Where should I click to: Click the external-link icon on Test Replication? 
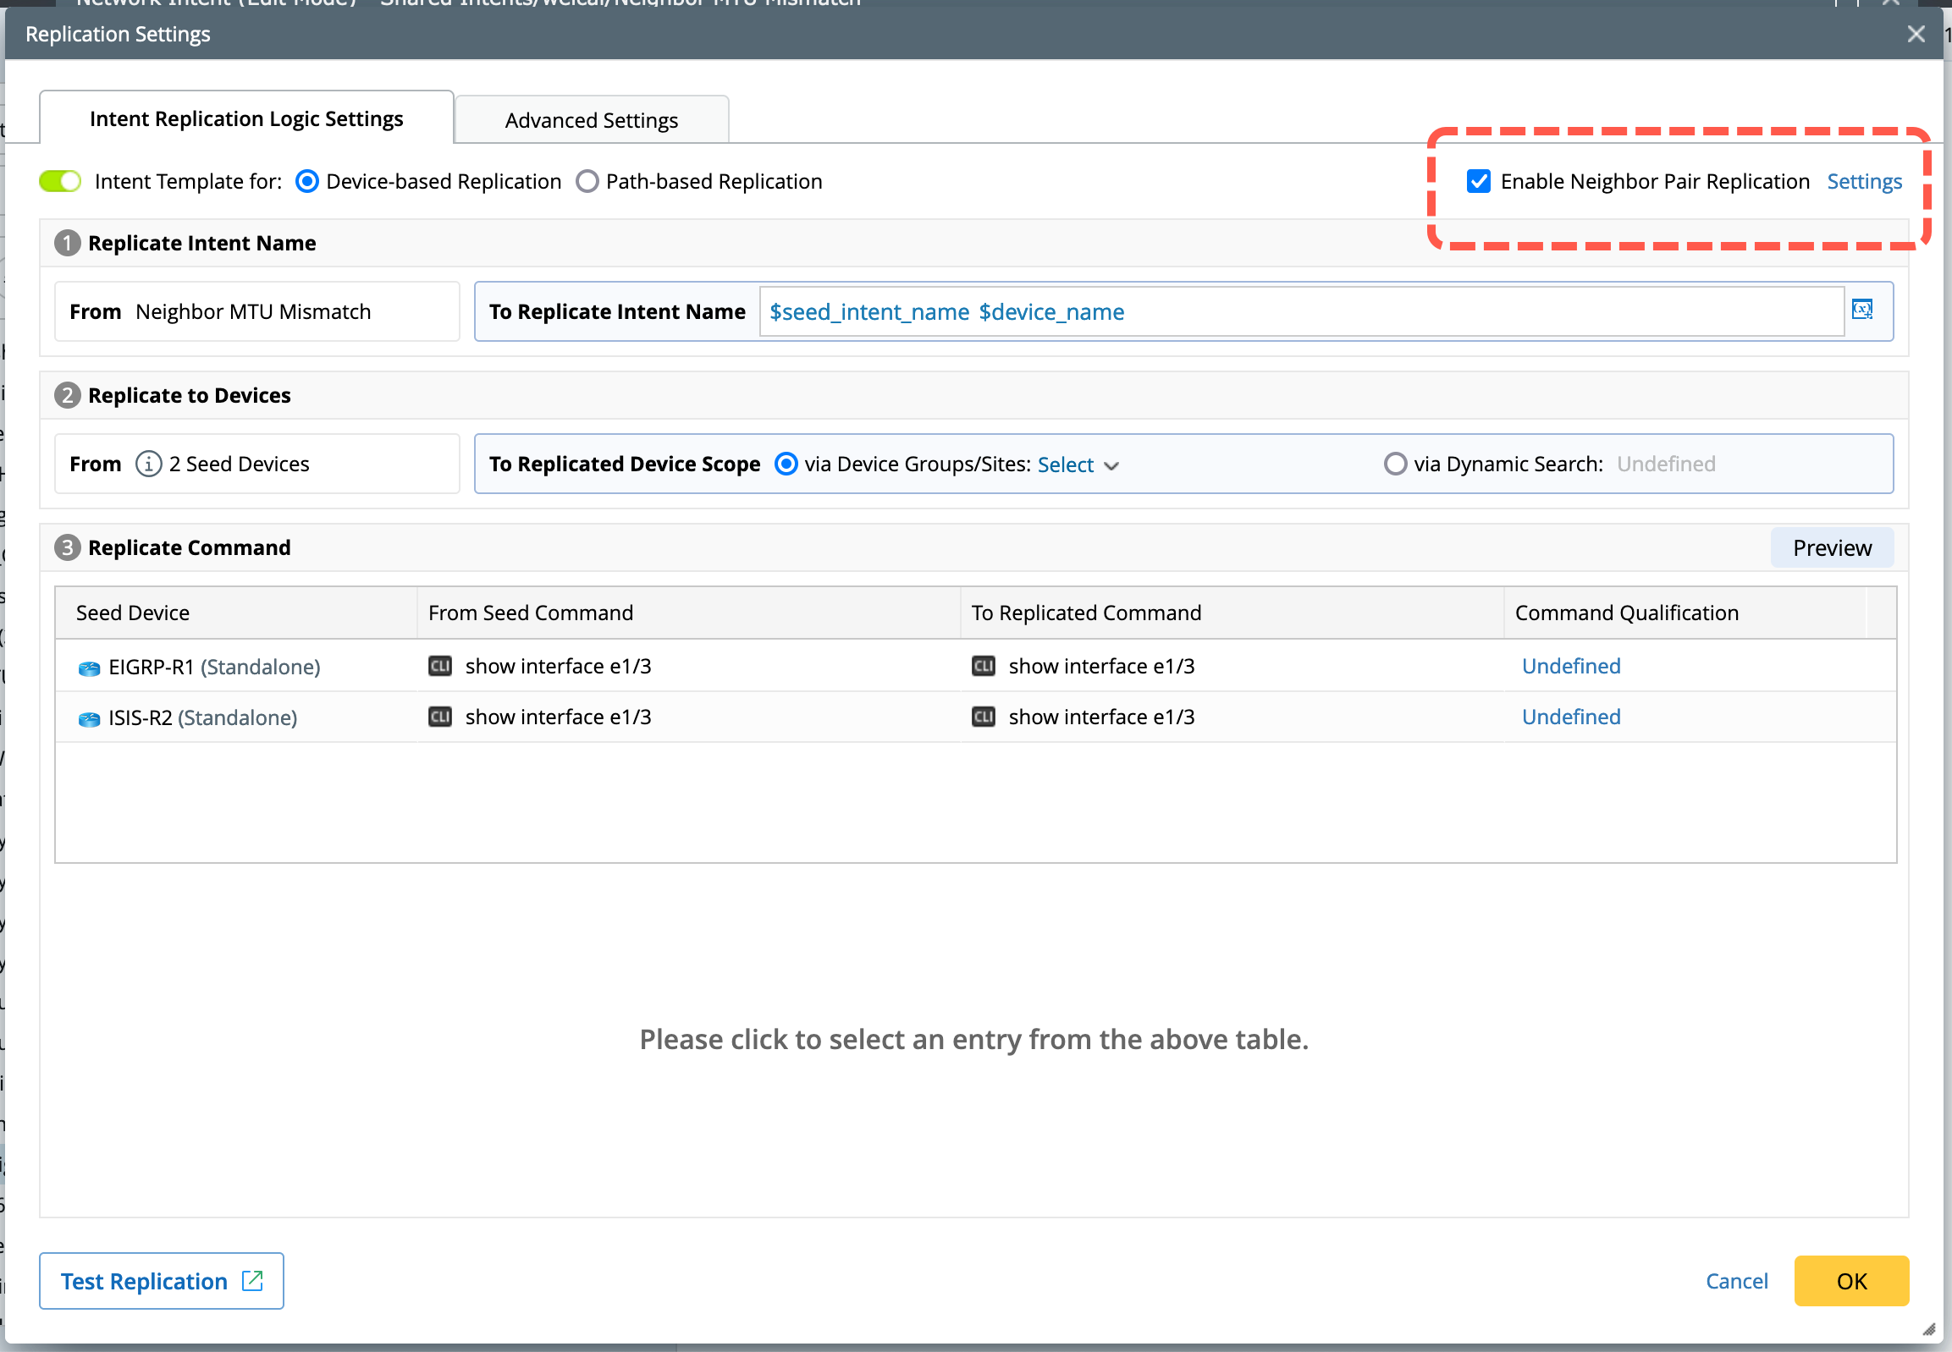click(252, 1280)
